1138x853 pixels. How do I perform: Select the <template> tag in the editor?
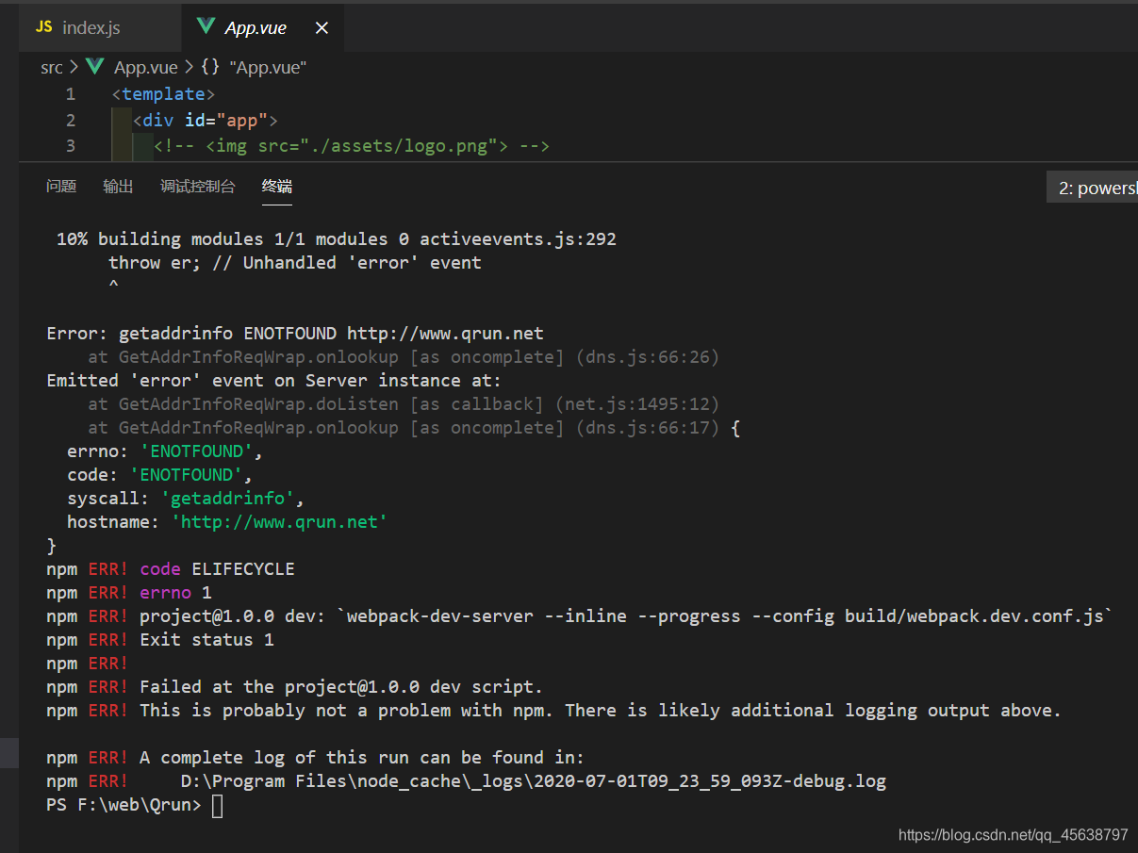coord(162,93)
